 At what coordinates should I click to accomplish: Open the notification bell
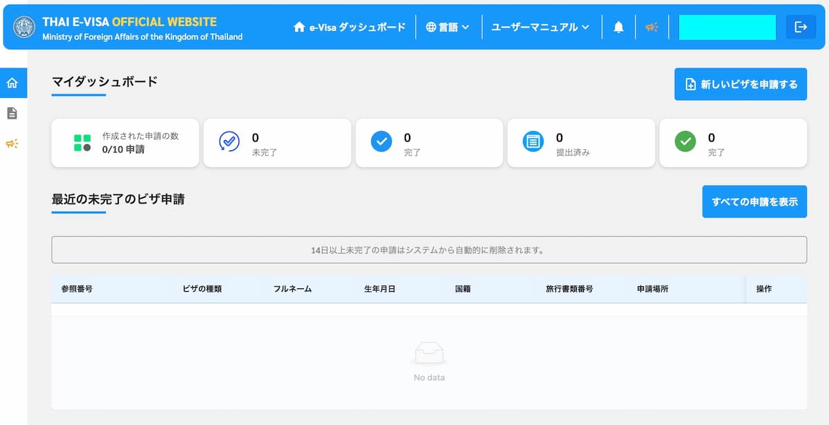pyautogui.click(x=618, y=27)
